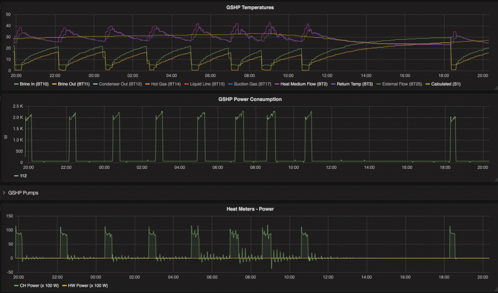The width and height of the screenshot is (498, 293).
Task: Open the GSHP Temperatures panel title dropdown
Action: 249,7
